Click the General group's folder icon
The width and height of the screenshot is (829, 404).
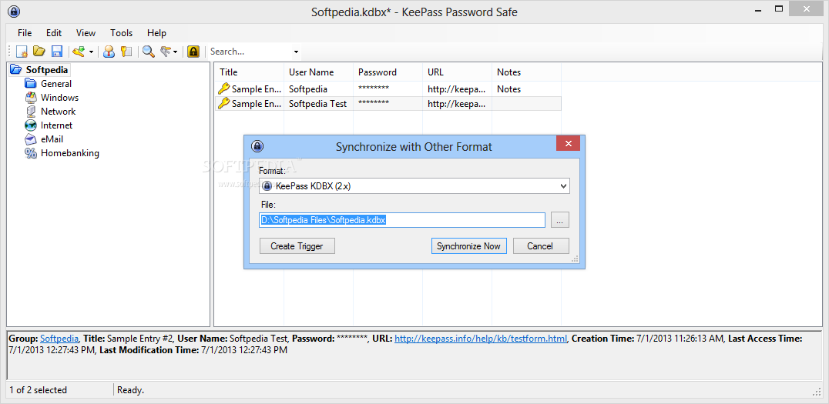(31, 83)
